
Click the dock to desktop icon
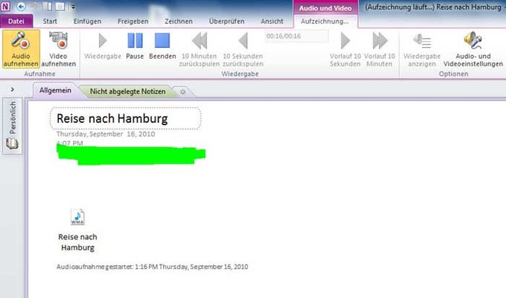(48, 6)
